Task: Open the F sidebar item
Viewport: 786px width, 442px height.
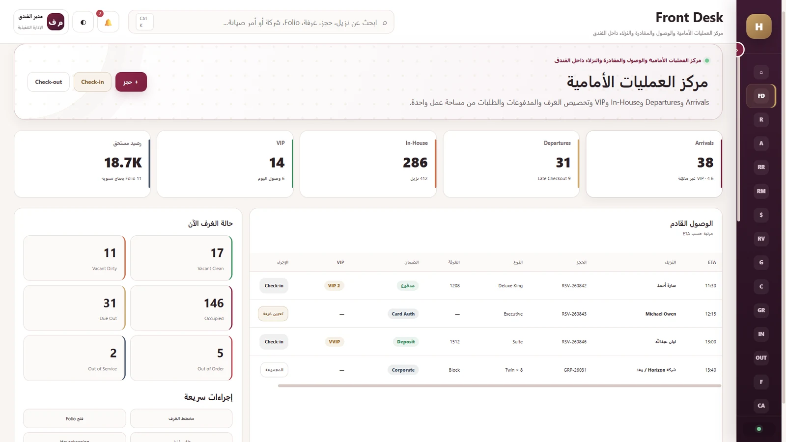Action: 761,382
